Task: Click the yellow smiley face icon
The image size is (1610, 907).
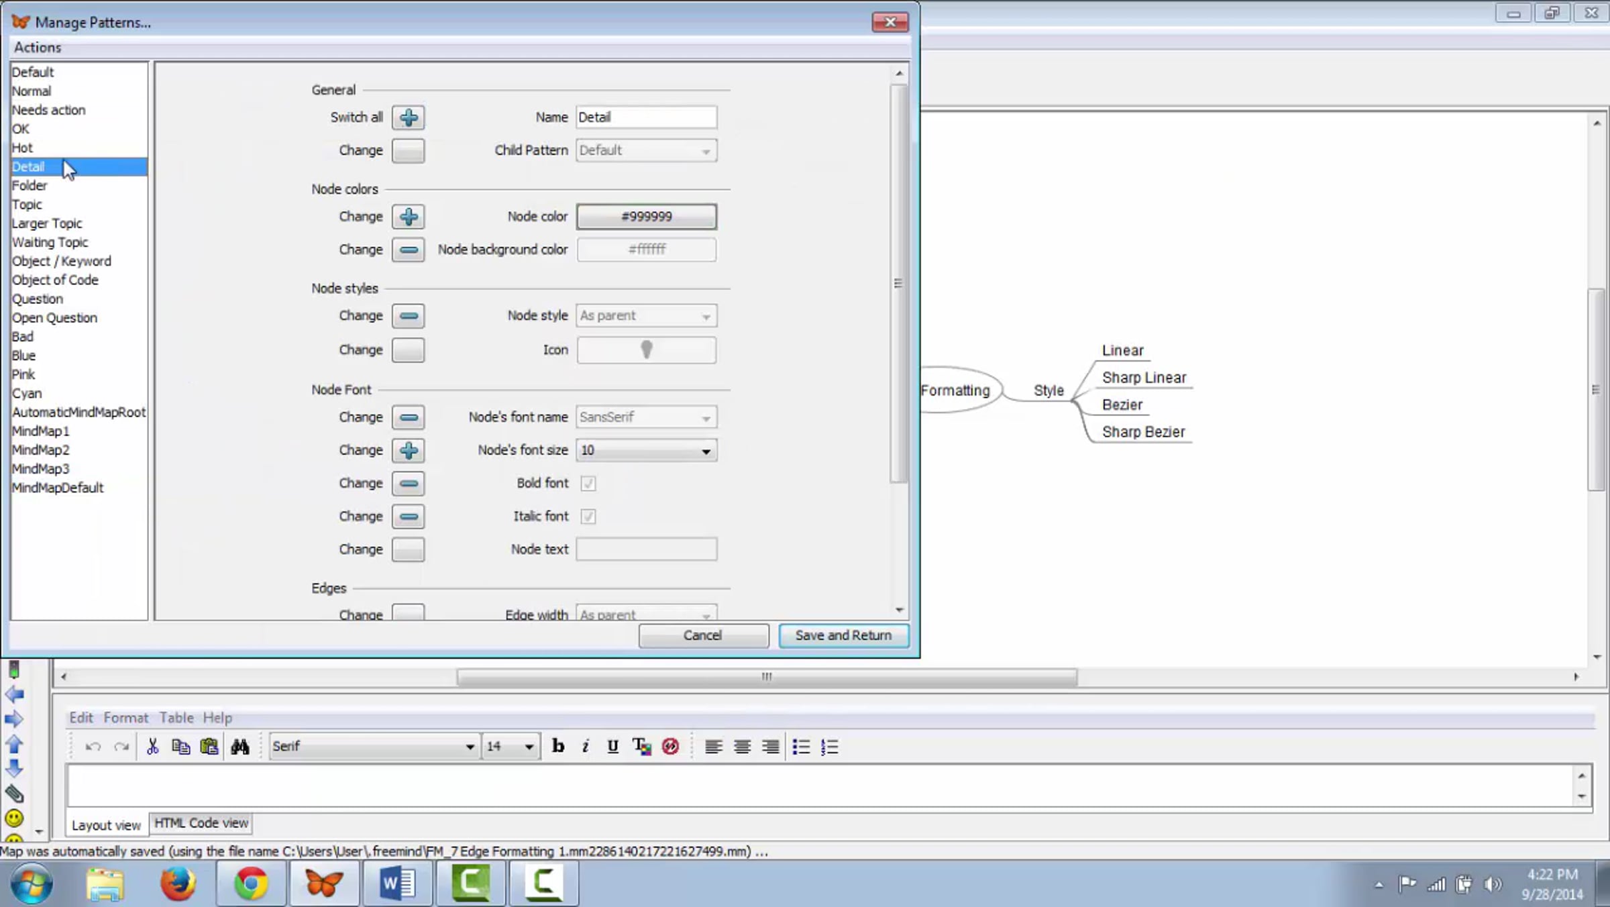Action: [14, 818]
